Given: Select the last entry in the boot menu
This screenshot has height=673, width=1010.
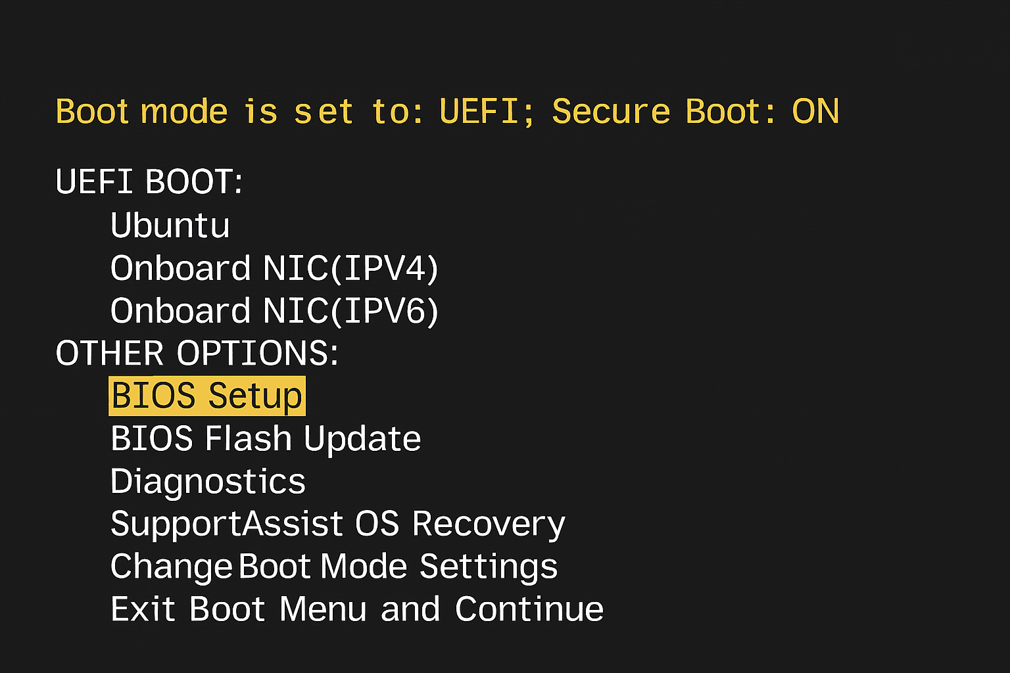Looking at the screenshot, I should pyautogui.click(x=357, y=609).
